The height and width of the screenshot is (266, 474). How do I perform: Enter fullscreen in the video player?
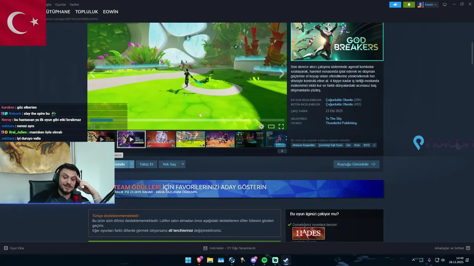[281, 126]
